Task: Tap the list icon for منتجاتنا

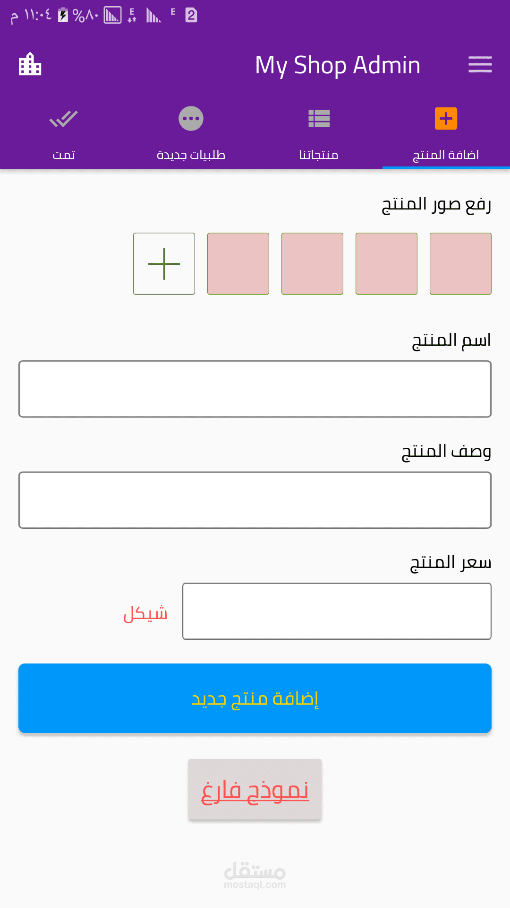Action: pos(319,119)
